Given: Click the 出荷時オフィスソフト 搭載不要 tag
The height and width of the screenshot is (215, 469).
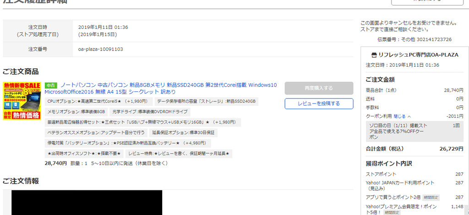Looking at the screenshot, I should click(84, 154).
